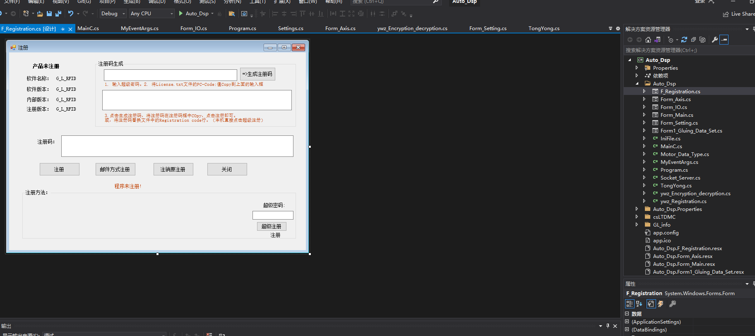Viewport: 755px width, 336px height.
Task: Click the sync refresh icon in Solution Explorer
Action: 684,40
